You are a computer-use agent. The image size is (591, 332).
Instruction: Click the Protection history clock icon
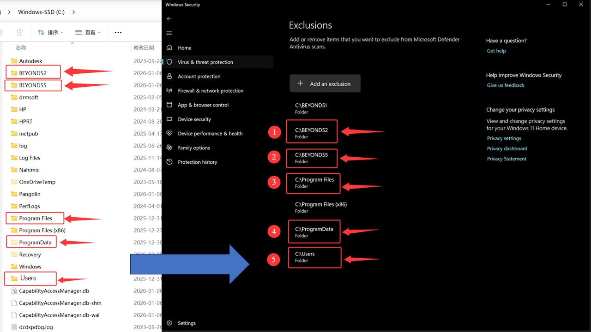point(169,162)
